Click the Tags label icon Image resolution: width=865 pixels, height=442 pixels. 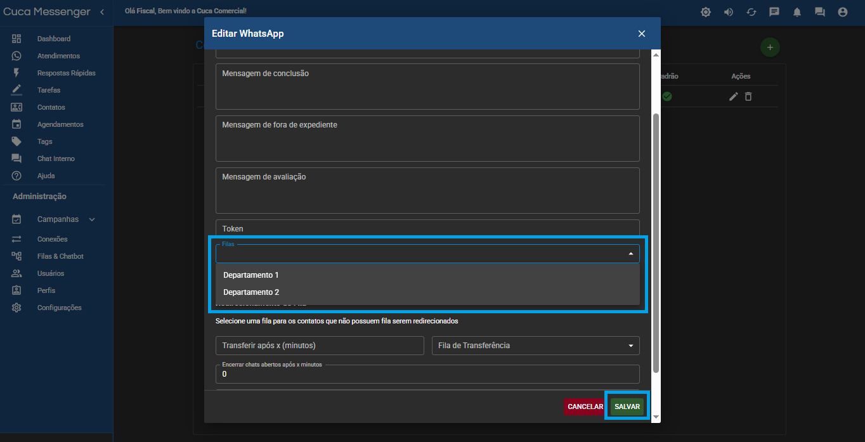click(x=16, y=141)
